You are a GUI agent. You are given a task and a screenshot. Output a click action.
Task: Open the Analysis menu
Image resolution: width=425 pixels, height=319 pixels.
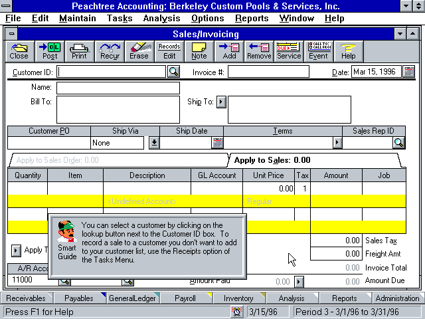click(x=161, y=18)
